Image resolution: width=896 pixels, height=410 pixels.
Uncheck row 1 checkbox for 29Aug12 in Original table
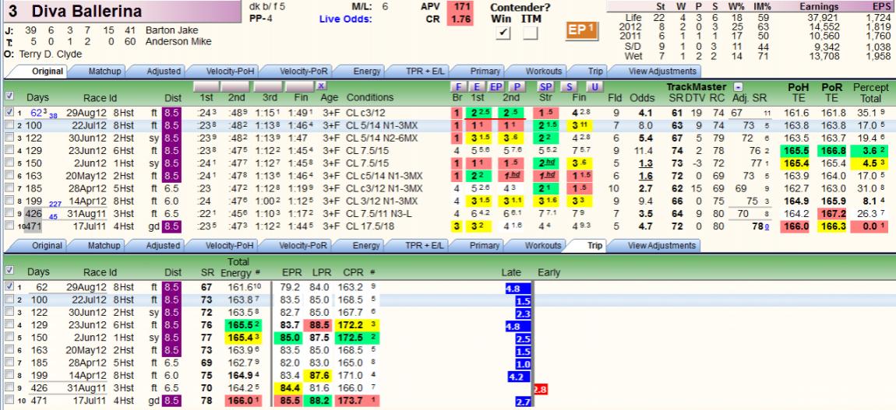tap(9, 112)
